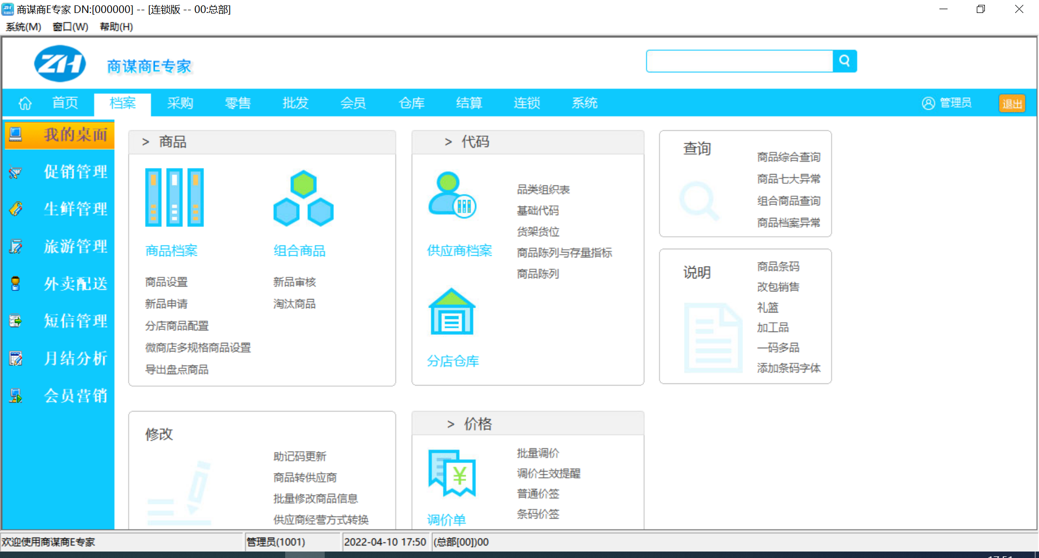Switch to the 连锁 tab
The height and width of the screenshot is (558, 1039).
click(527, 103)
